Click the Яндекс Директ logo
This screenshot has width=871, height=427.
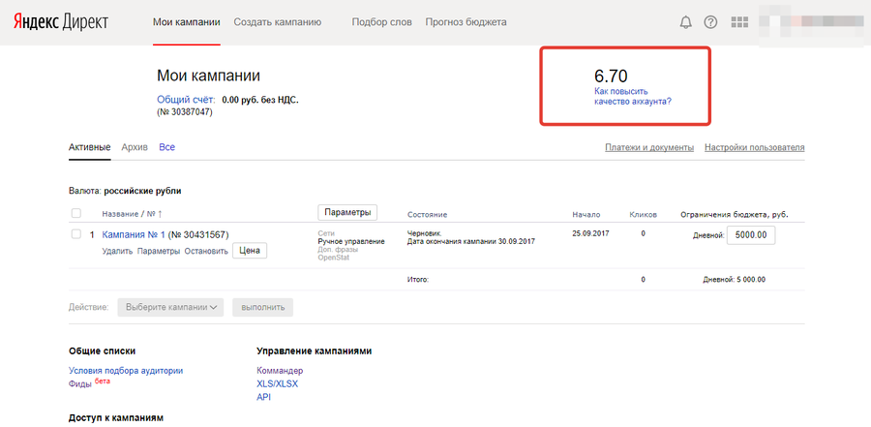[61, 22]
